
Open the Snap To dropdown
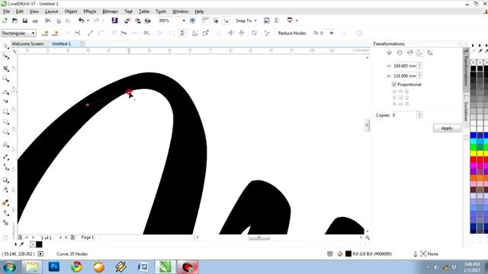pyautogui.click(x=246, y=21)
